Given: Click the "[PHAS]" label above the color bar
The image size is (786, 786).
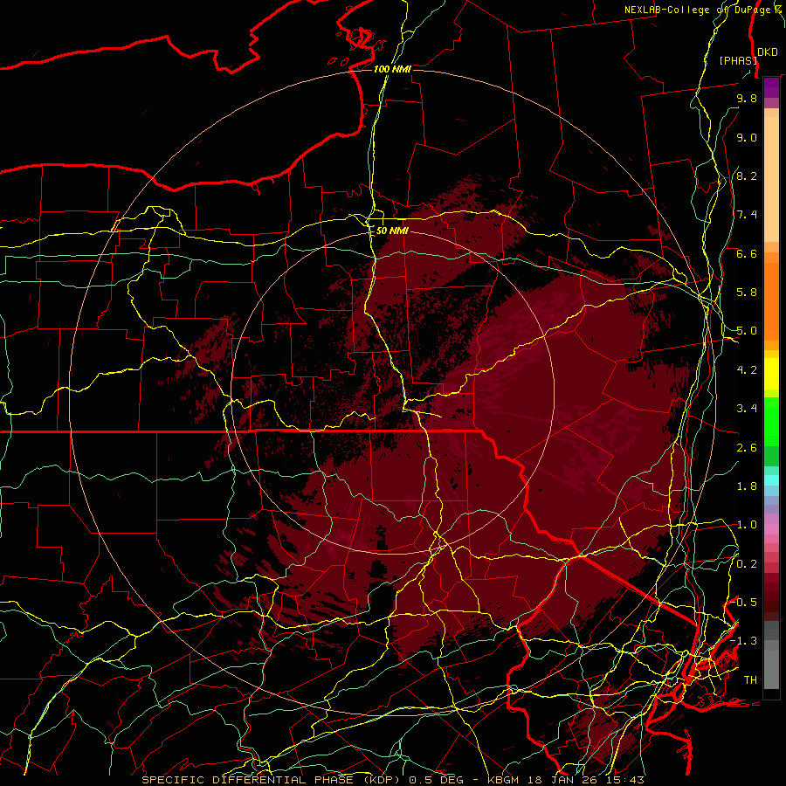Looking at the screenshot, I should tap(738, 60).
